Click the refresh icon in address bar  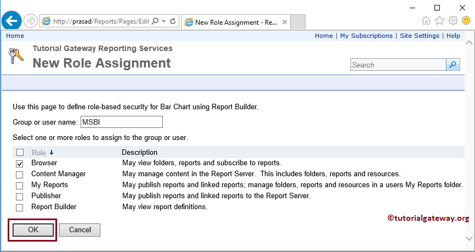tap(173, 21)
